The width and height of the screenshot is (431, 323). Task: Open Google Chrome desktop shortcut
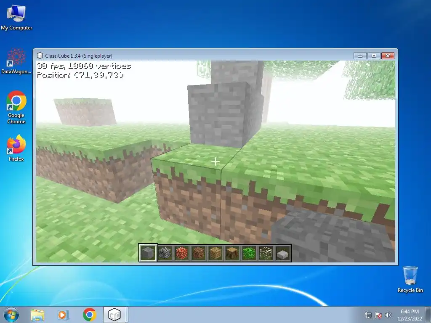(x=16, y=107)
